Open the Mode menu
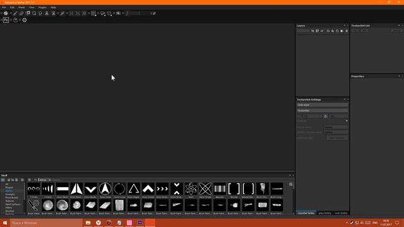 tap(21, 8)
